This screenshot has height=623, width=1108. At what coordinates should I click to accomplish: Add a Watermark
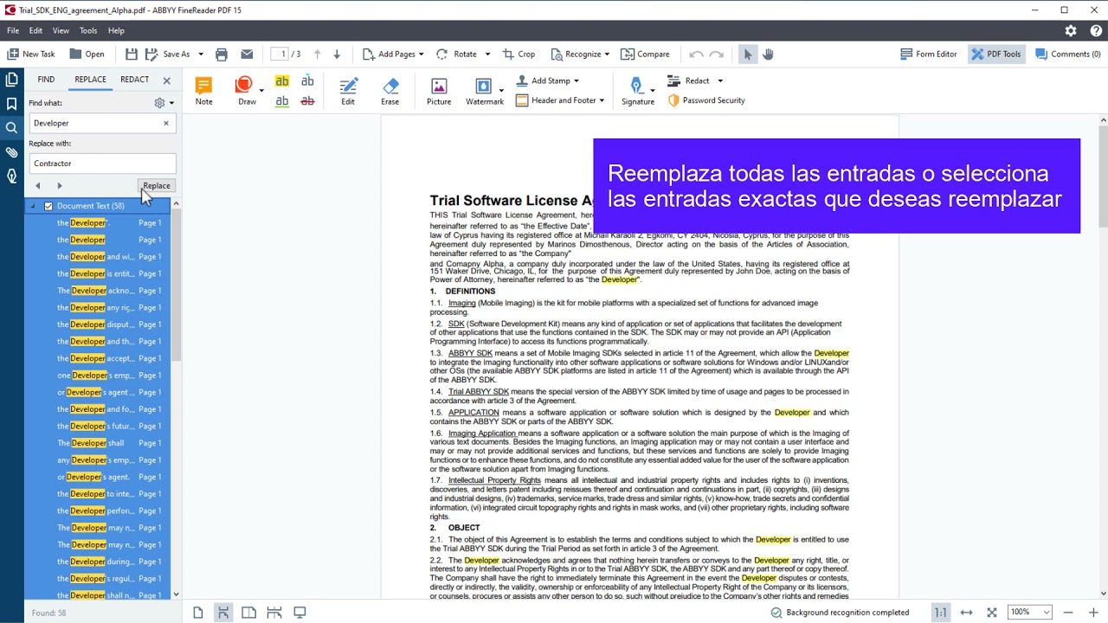coord(484,91)
